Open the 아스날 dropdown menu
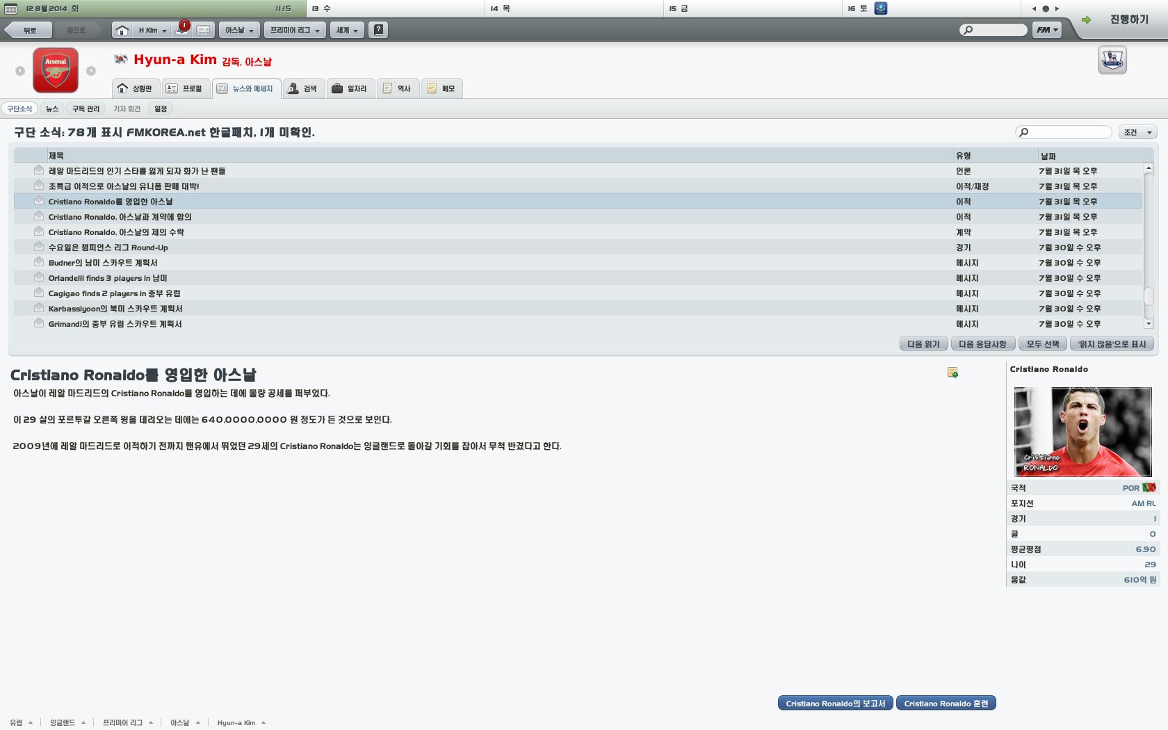The height and width of the screenshot is (730, 1168). point(239,30)
